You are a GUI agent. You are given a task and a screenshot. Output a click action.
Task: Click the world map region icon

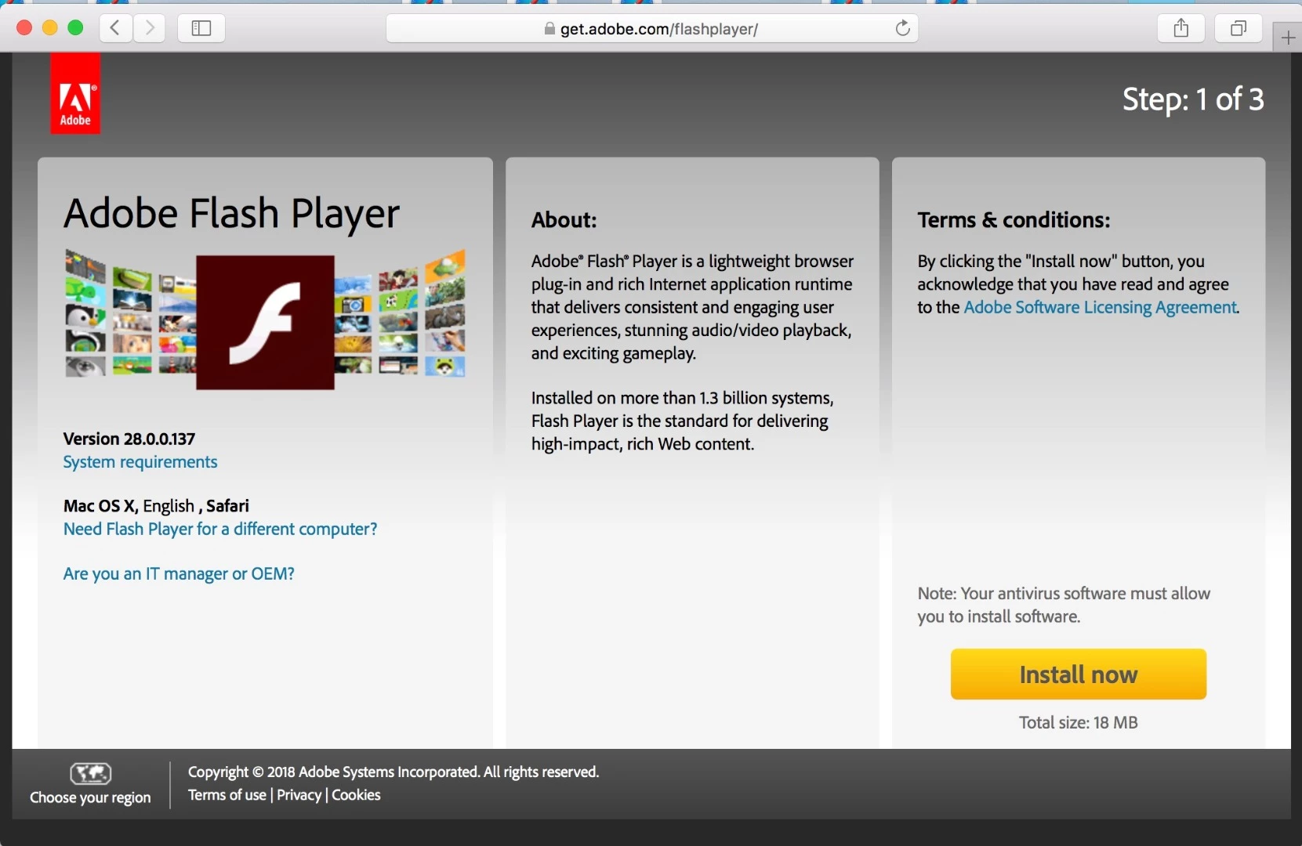click(x=91, y=773)
